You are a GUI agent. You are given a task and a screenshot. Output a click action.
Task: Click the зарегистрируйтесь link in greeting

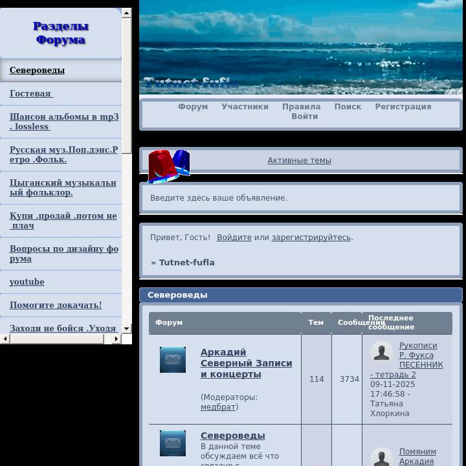pyautogui.click(x=311, y=238)
